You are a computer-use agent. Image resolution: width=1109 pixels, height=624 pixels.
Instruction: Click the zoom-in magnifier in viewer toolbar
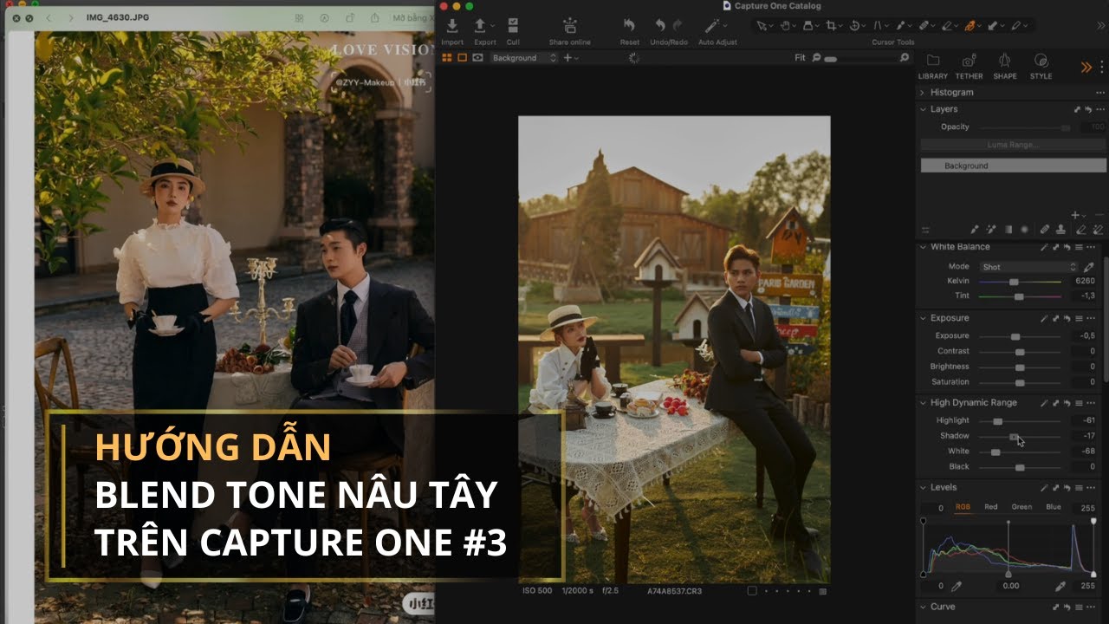(905, 58)
